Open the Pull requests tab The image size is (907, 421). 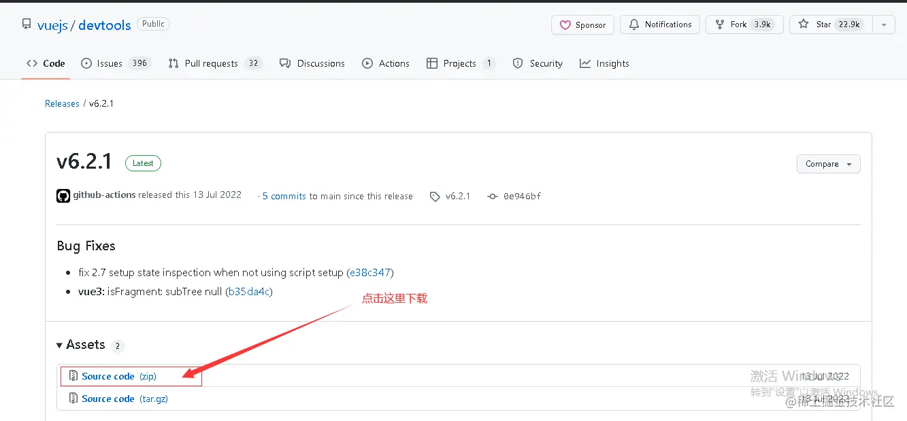[x=215, y=63]
